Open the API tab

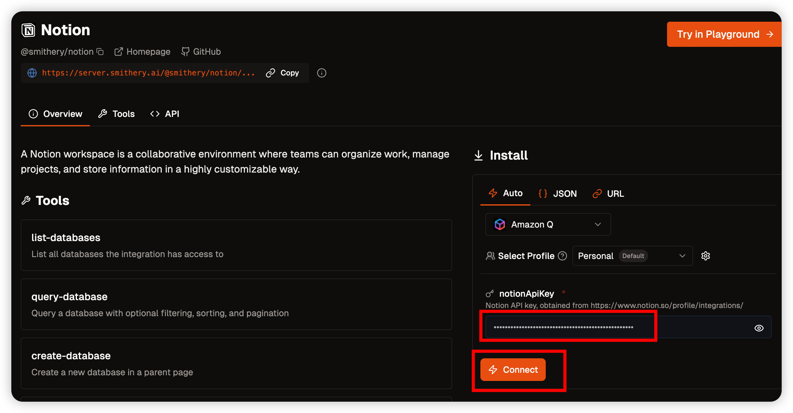[x=165, y=114]
